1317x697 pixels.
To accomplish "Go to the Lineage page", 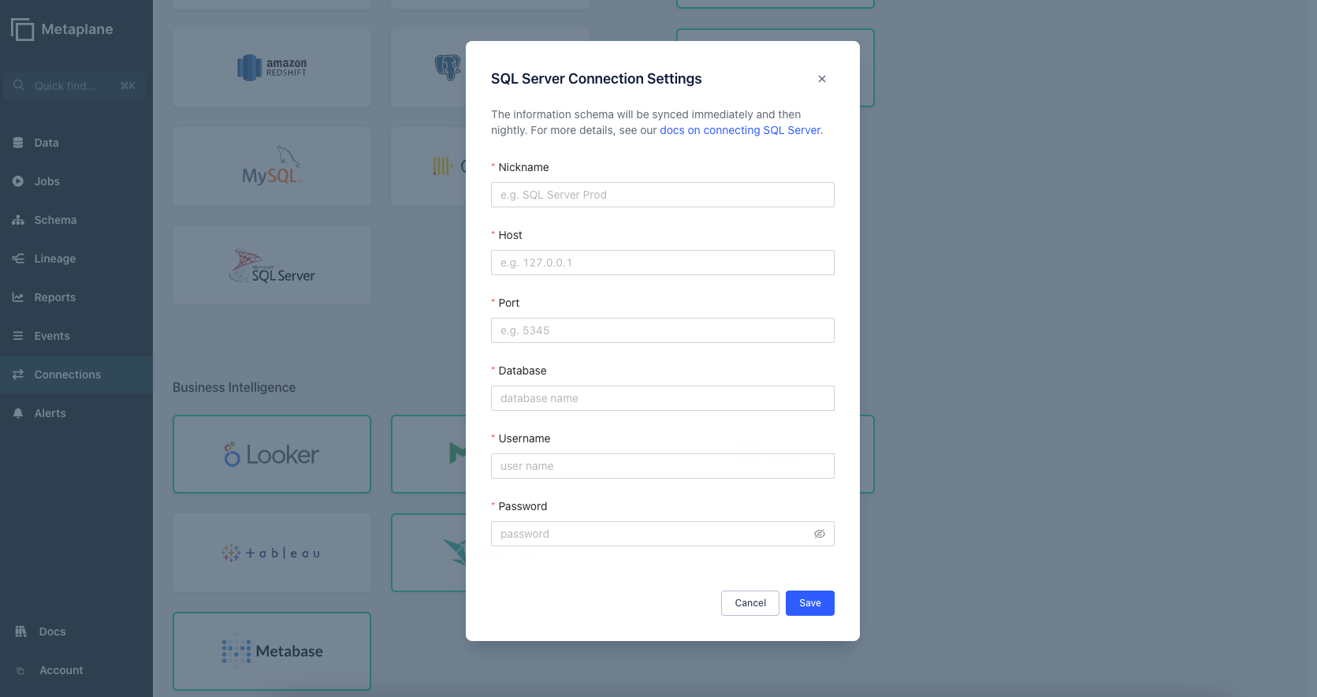I will click(76, 259).
